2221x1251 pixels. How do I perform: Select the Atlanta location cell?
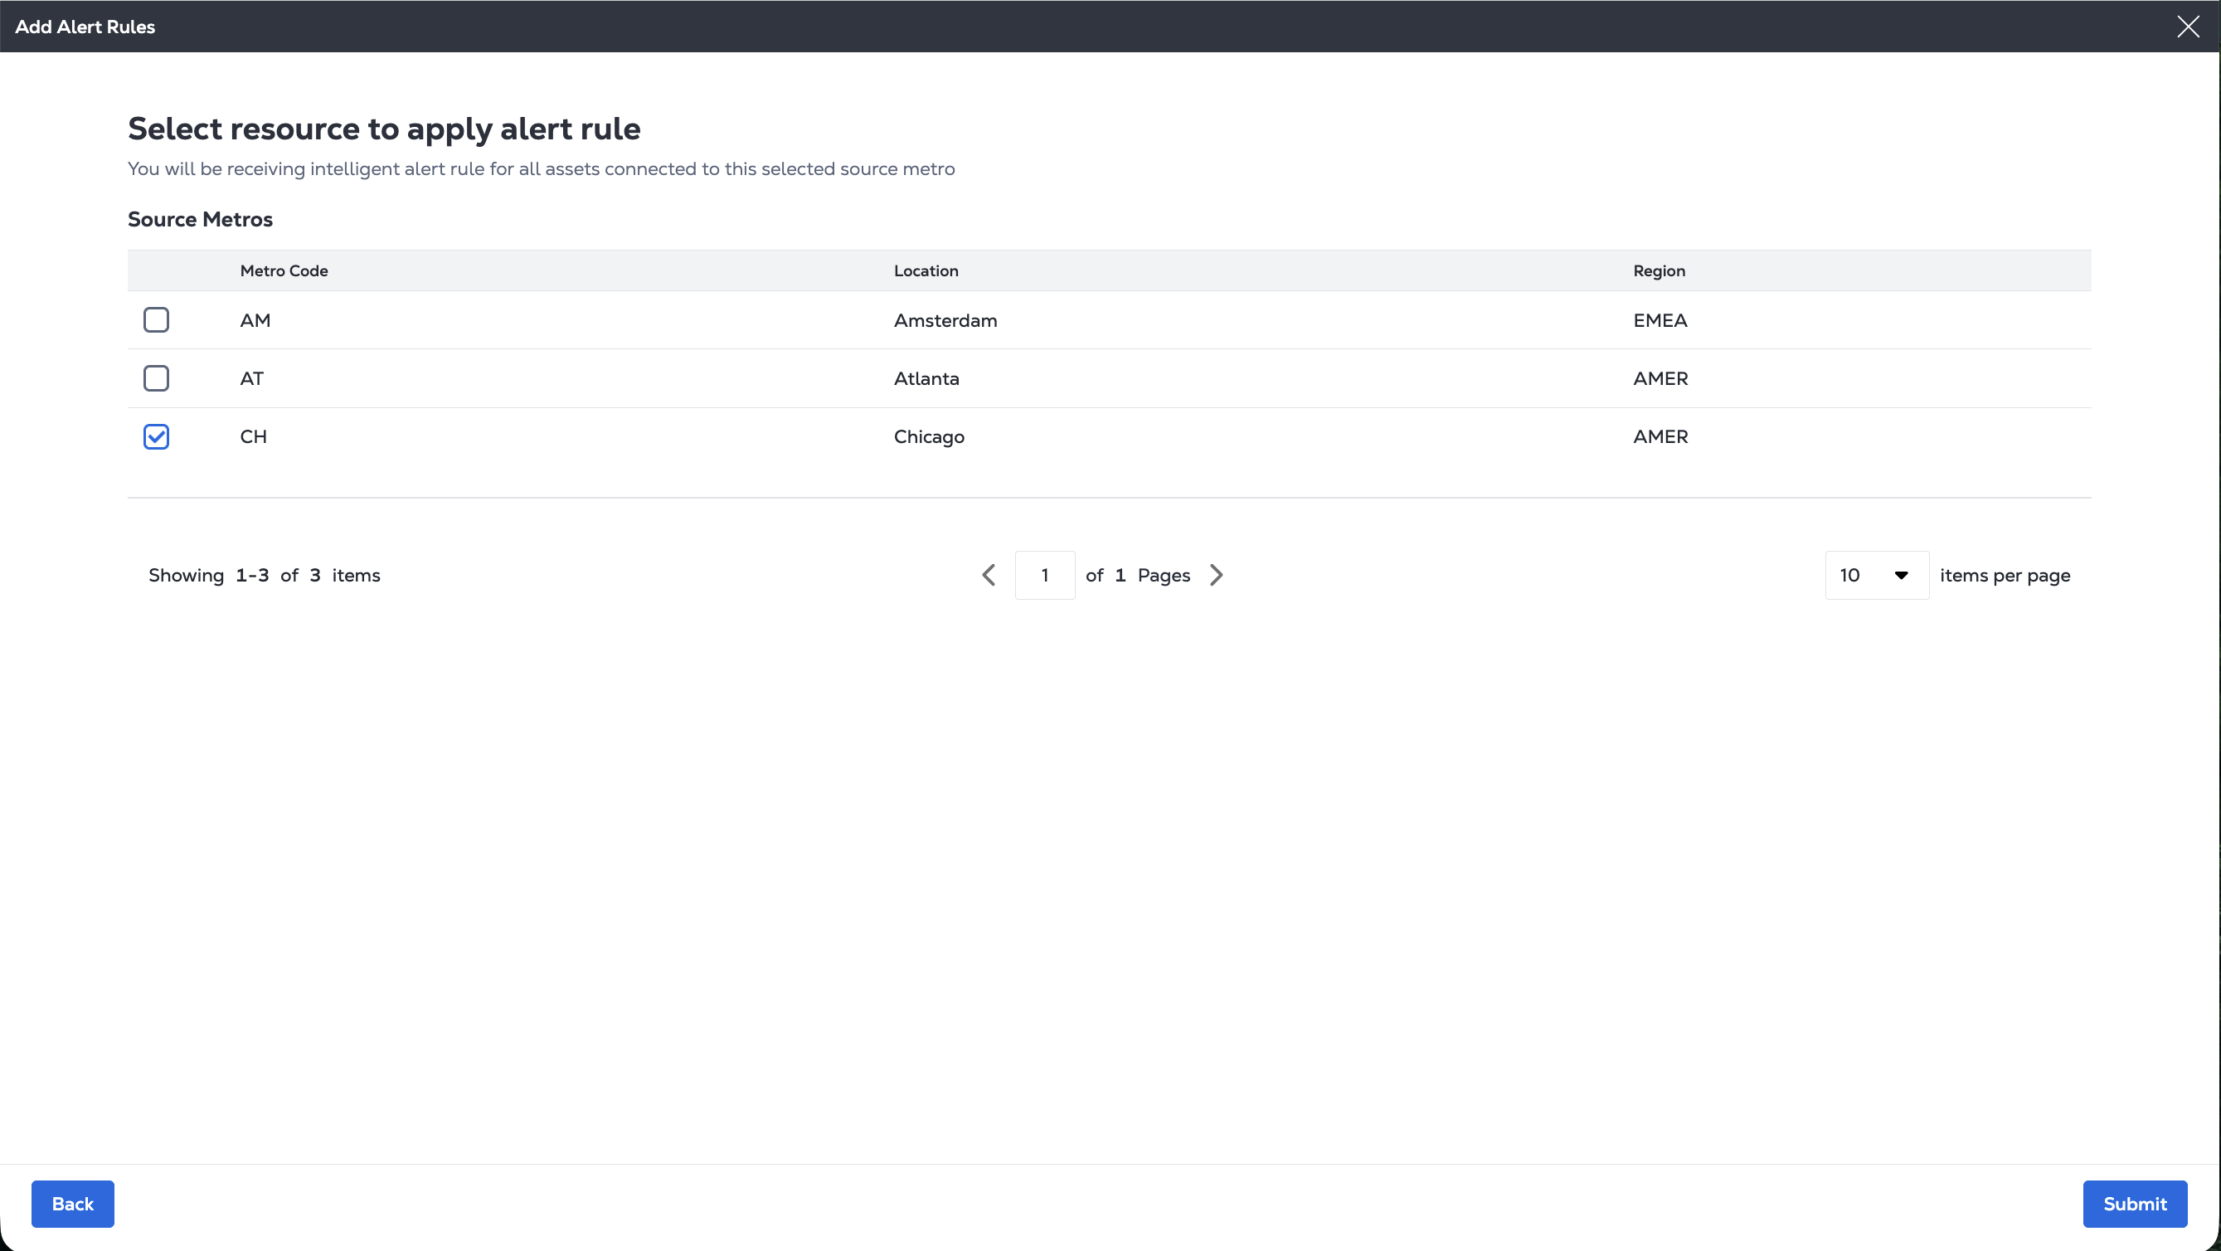926,378
